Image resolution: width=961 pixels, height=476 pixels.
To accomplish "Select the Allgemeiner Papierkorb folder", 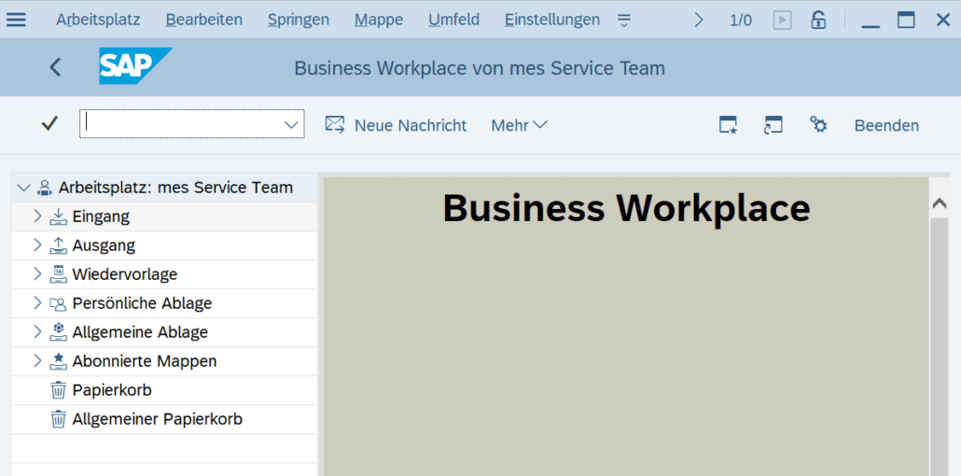I will tap(157, 419).
